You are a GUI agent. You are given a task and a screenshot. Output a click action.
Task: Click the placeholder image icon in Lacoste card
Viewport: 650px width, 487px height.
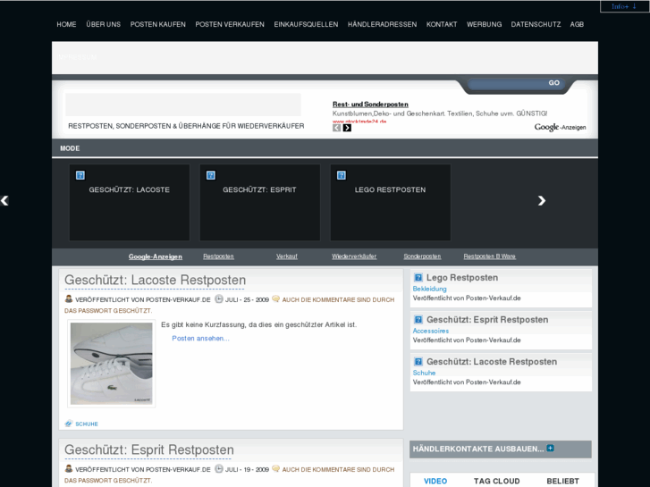[x=80, y=175]
